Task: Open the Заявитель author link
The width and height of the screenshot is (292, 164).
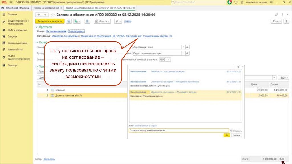Action: [x=49, y=159]
